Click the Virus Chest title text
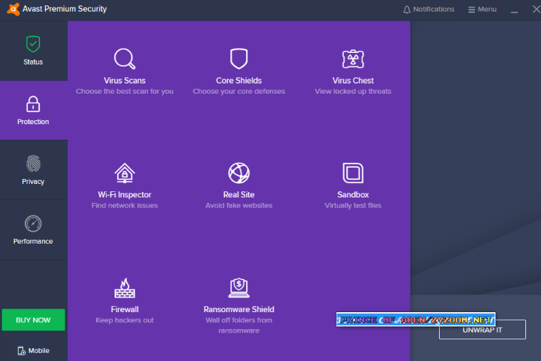Viewport: 541px width, 361px height. coord(353,81)
